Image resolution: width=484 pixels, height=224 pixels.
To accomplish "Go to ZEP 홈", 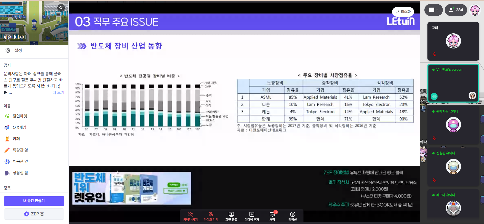I will (34, 214).
